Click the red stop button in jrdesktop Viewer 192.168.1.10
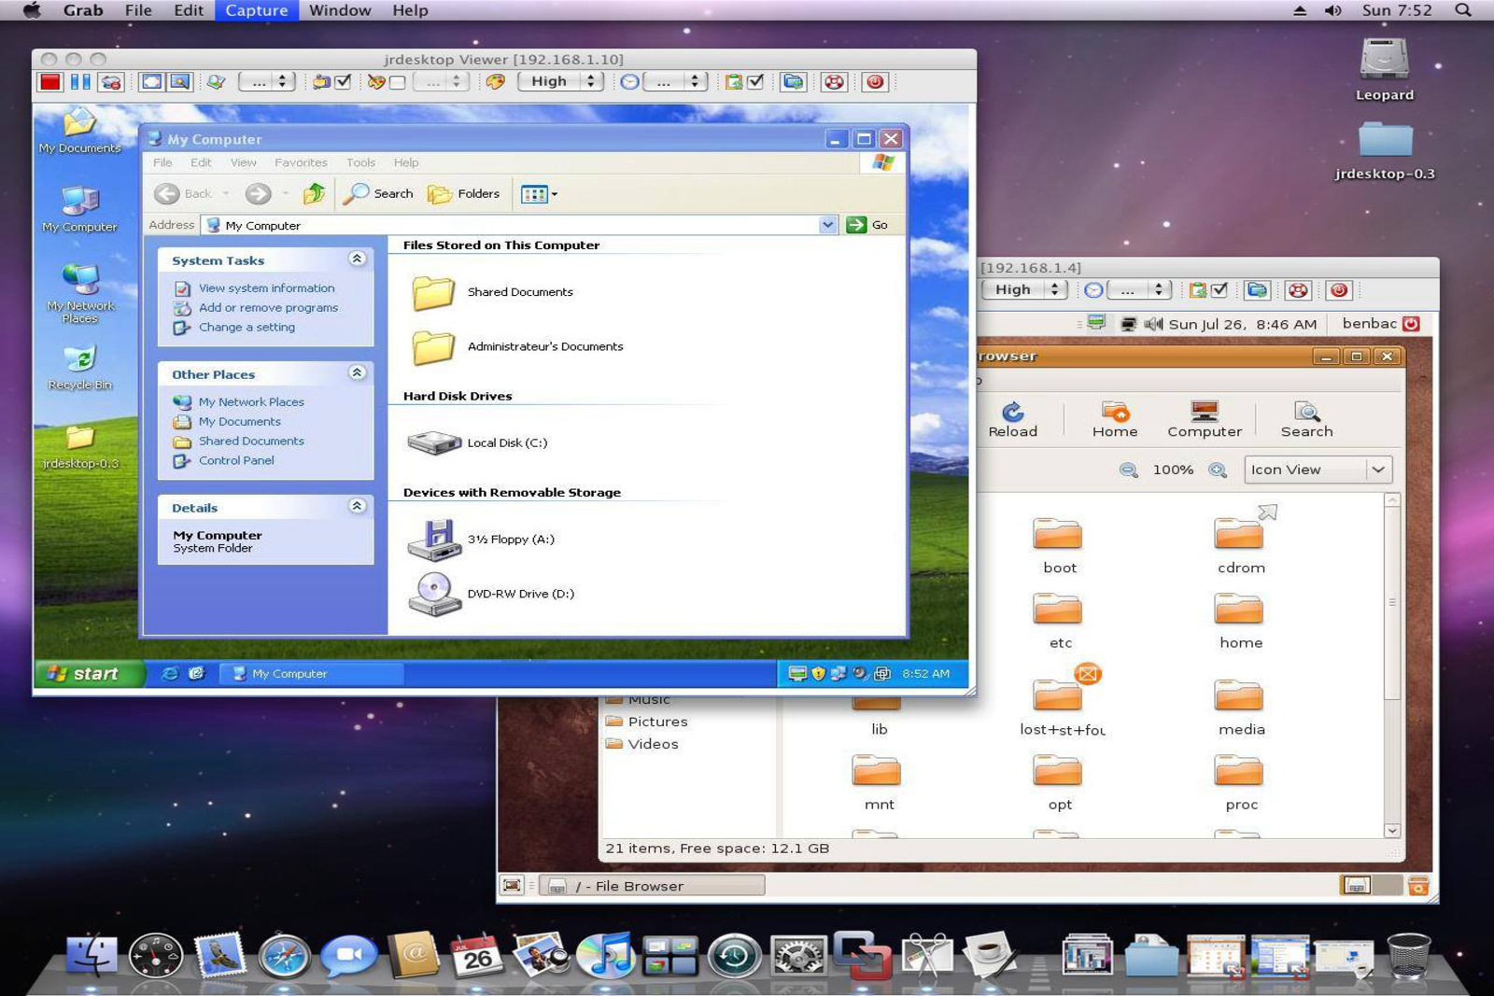This screenshot has height=996, width=1494. pyautogui.click(x=49, y=82)
